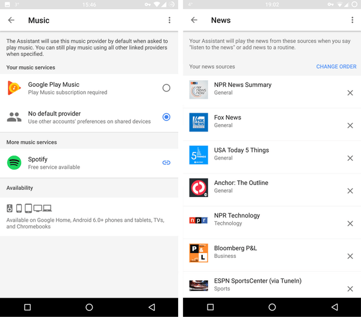Remove ESPN SportsCenter source
361x317 pixels.
(350, 289)
